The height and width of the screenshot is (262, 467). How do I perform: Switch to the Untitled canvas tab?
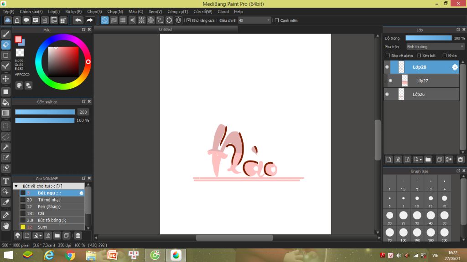click(165, 30)
